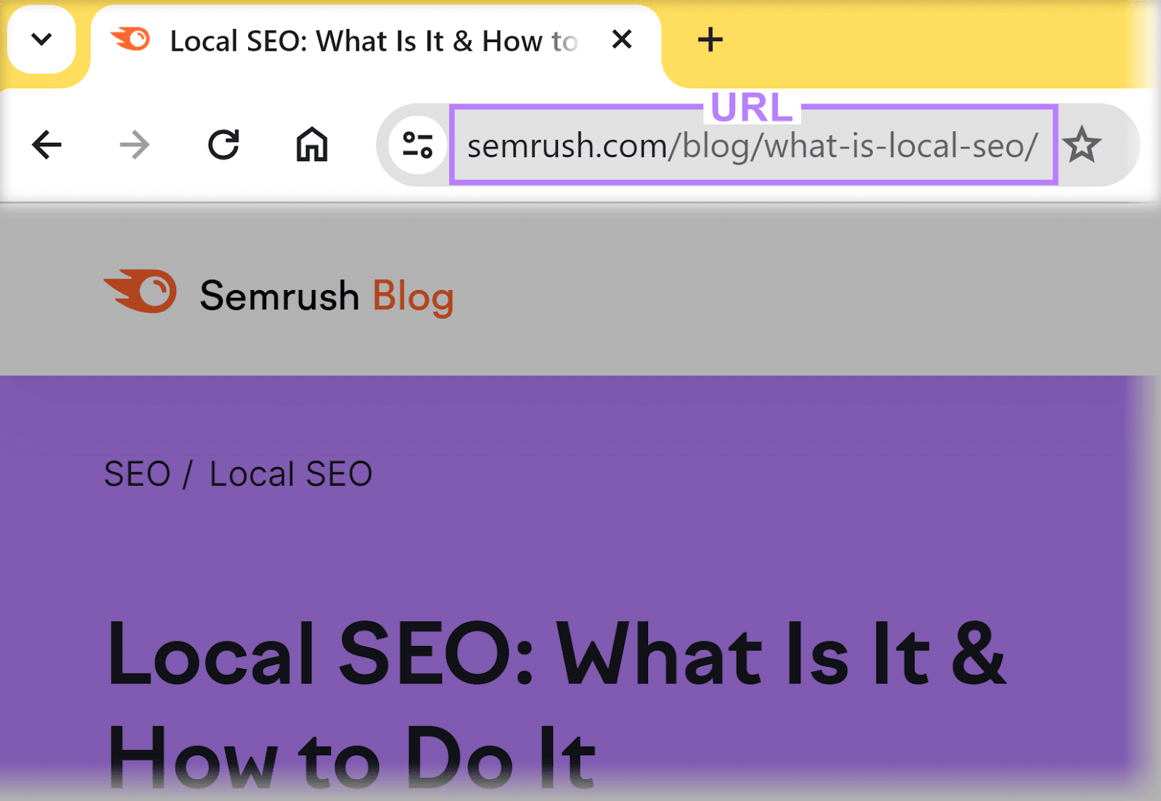This screenshot has height=801, width=1161.
Task: Click the Semrush favicon in the tab
Action: click(131, 39)
